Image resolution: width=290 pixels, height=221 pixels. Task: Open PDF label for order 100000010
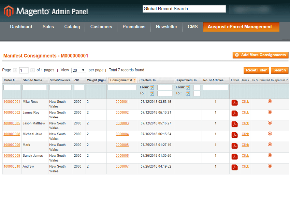(234, 167)
